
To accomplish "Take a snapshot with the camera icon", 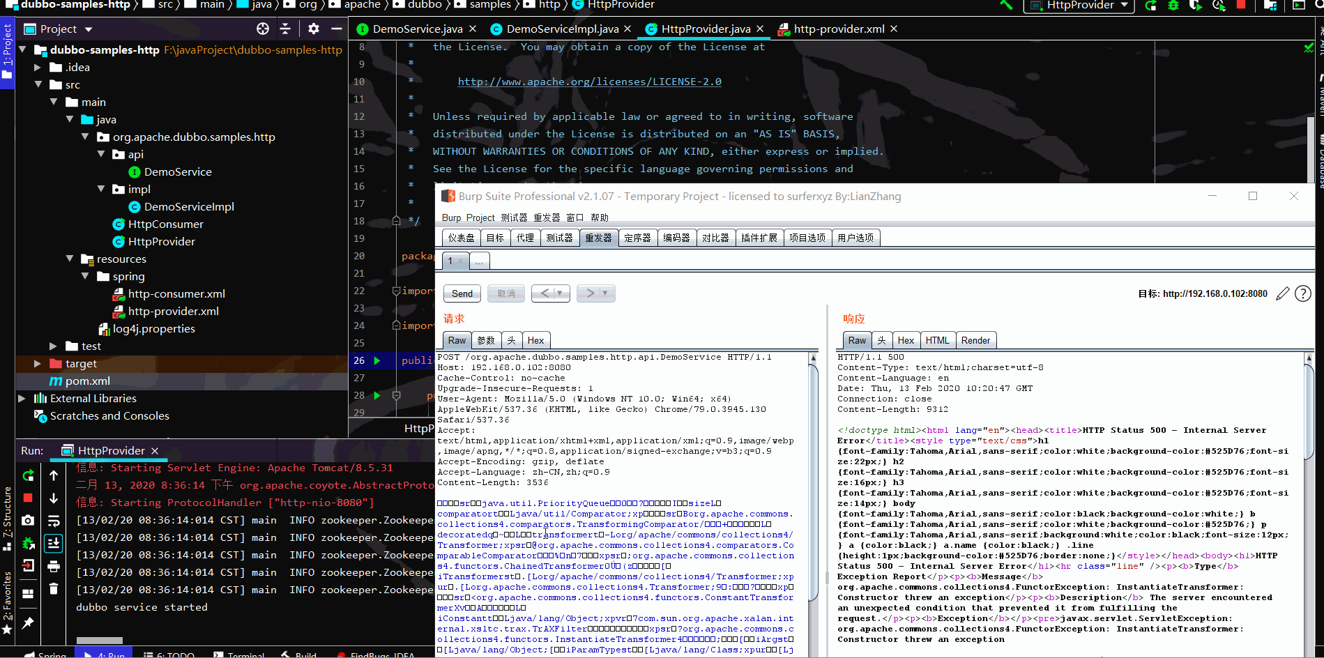I will tap(29, 520).
